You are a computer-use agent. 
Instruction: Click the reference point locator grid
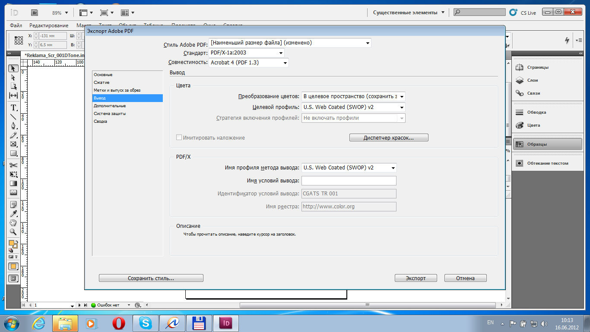[x=19, y=40]
